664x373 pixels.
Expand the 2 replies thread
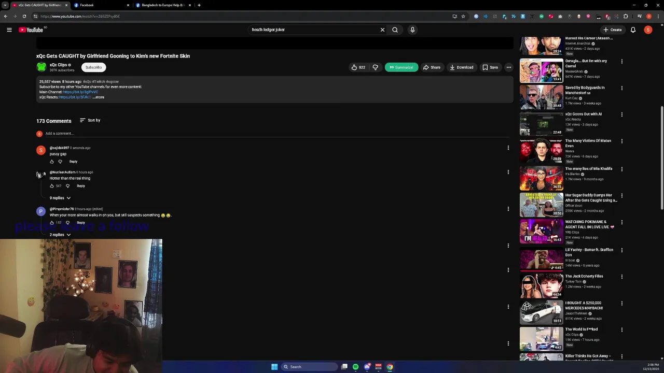coord(60,235)
